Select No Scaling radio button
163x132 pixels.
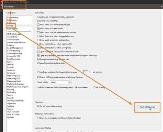(95, 87)
